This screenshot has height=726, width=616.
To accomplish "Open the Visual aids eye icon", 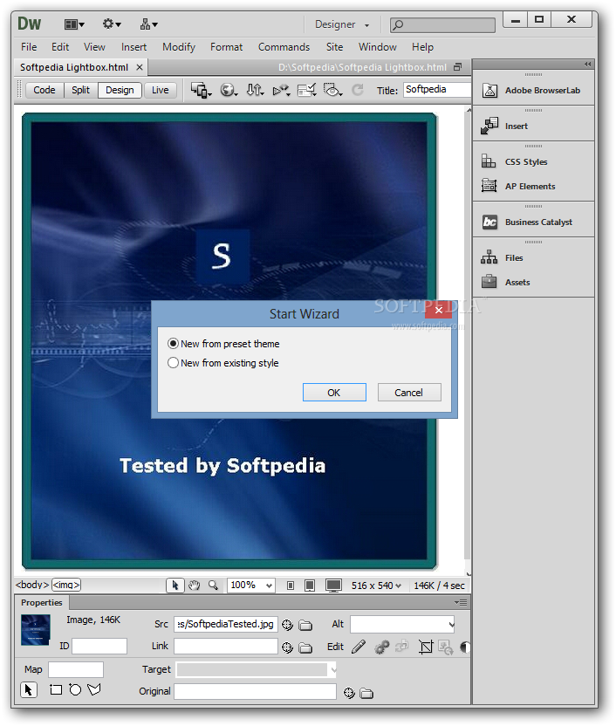I will (x=332, y=90).
